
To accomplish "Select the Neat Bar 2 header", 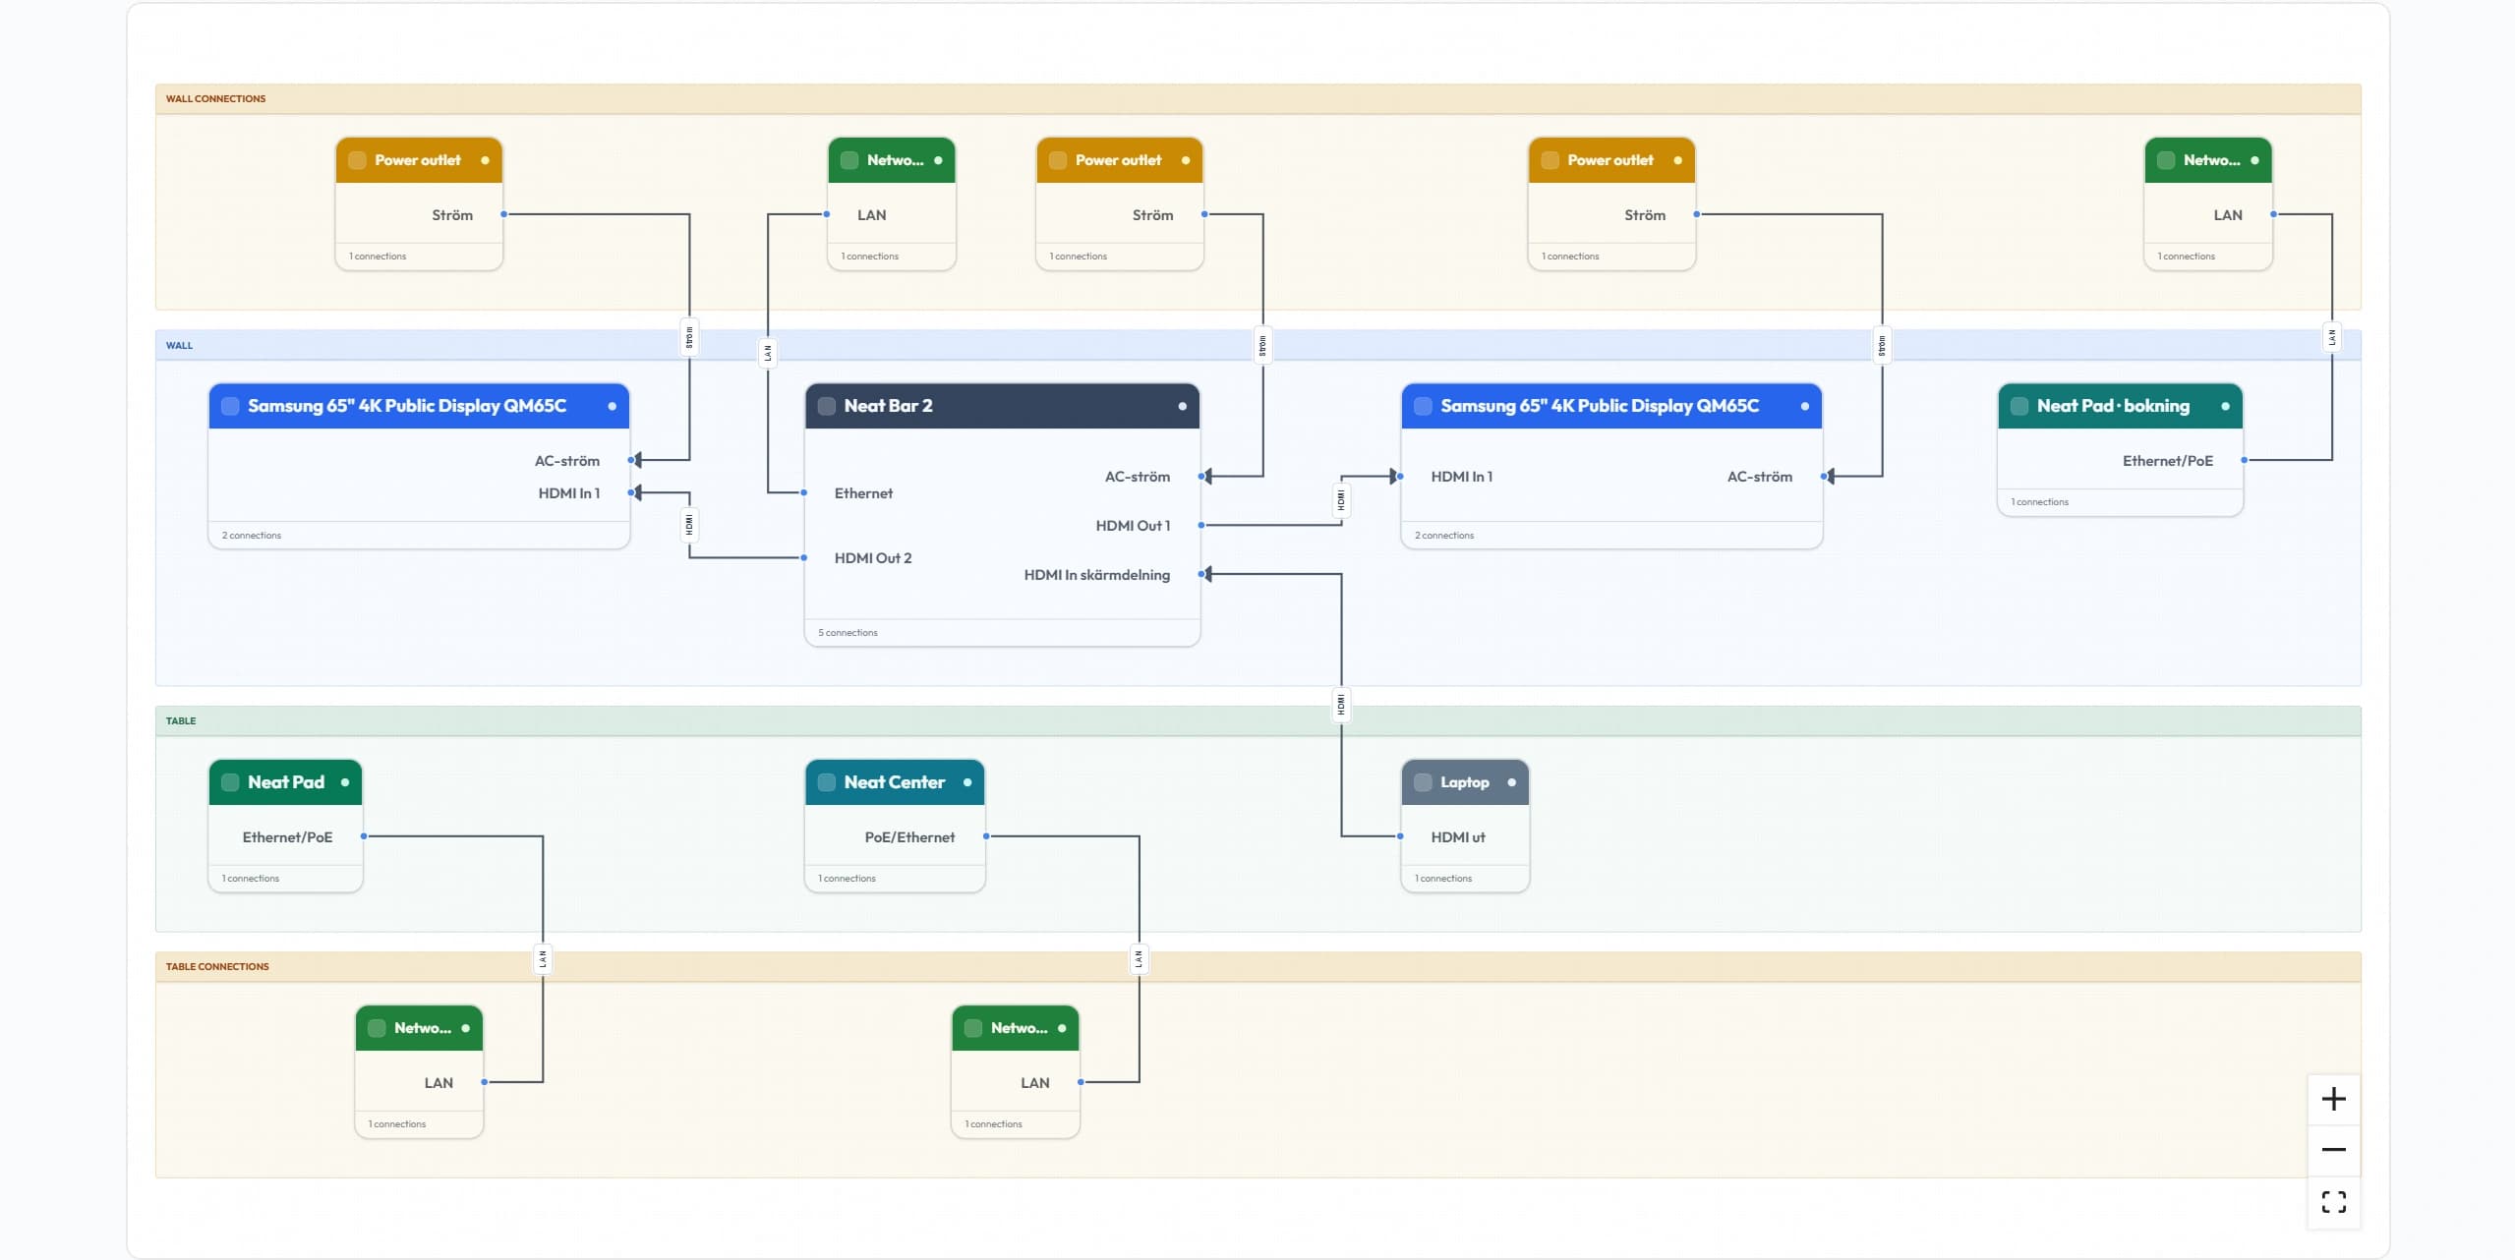I will (1002, 406).
